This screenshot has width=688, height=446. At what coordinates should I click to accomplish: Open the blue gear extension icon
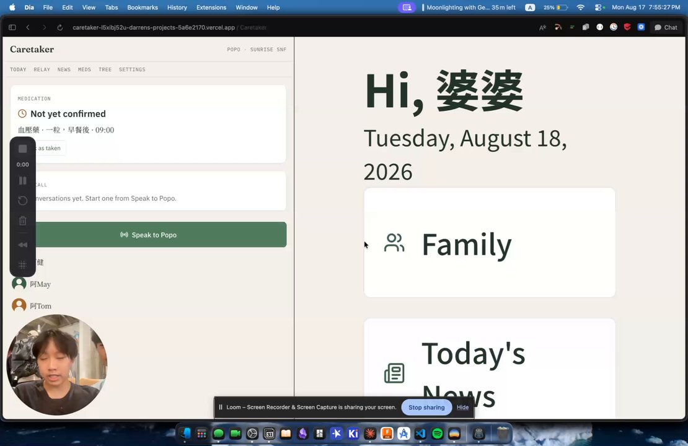[x=641, y=27]
